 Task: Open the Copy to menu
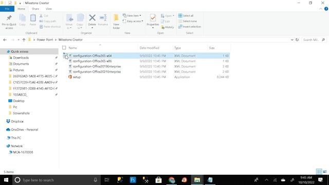80,22
